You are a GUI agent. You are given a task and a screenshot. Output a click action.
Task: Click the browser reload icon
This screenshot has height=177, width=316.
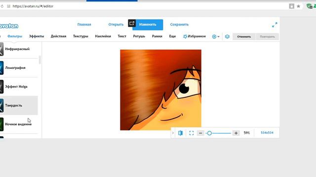point(2,6)
